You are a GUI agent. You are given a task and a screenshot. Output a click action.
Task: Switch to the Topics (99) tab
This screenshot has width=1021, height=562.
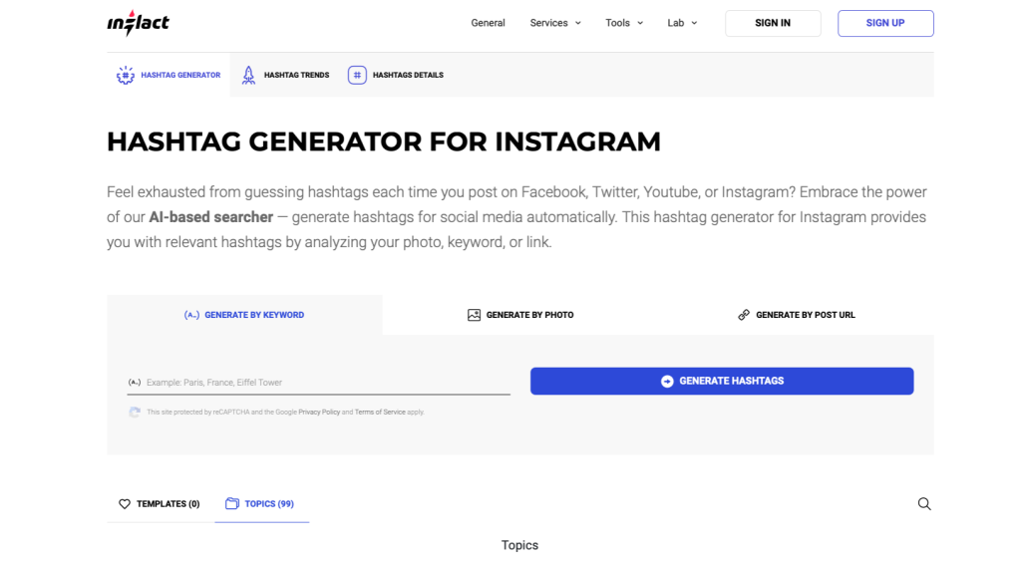[262, 504]
